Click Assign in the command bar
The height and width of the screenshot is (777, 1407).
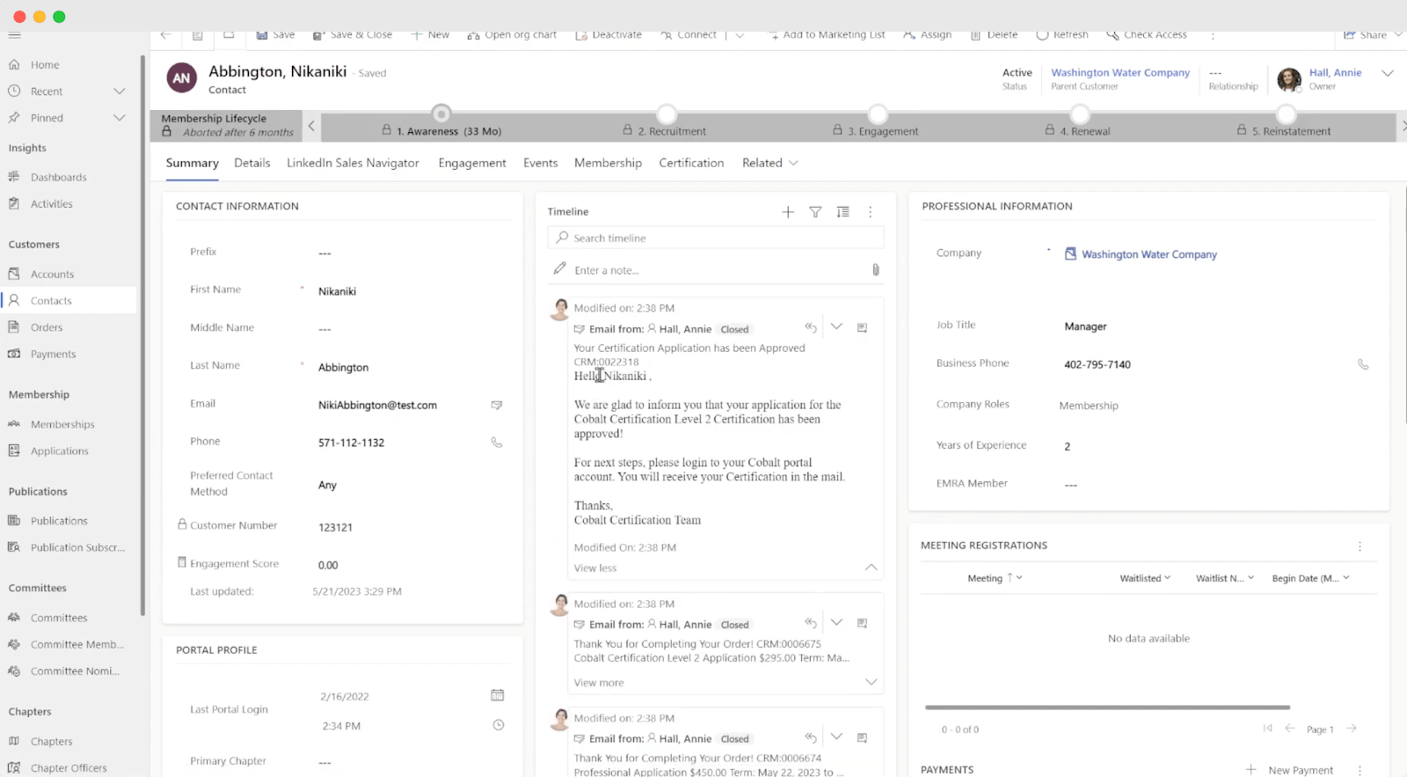tap(928, 35)
